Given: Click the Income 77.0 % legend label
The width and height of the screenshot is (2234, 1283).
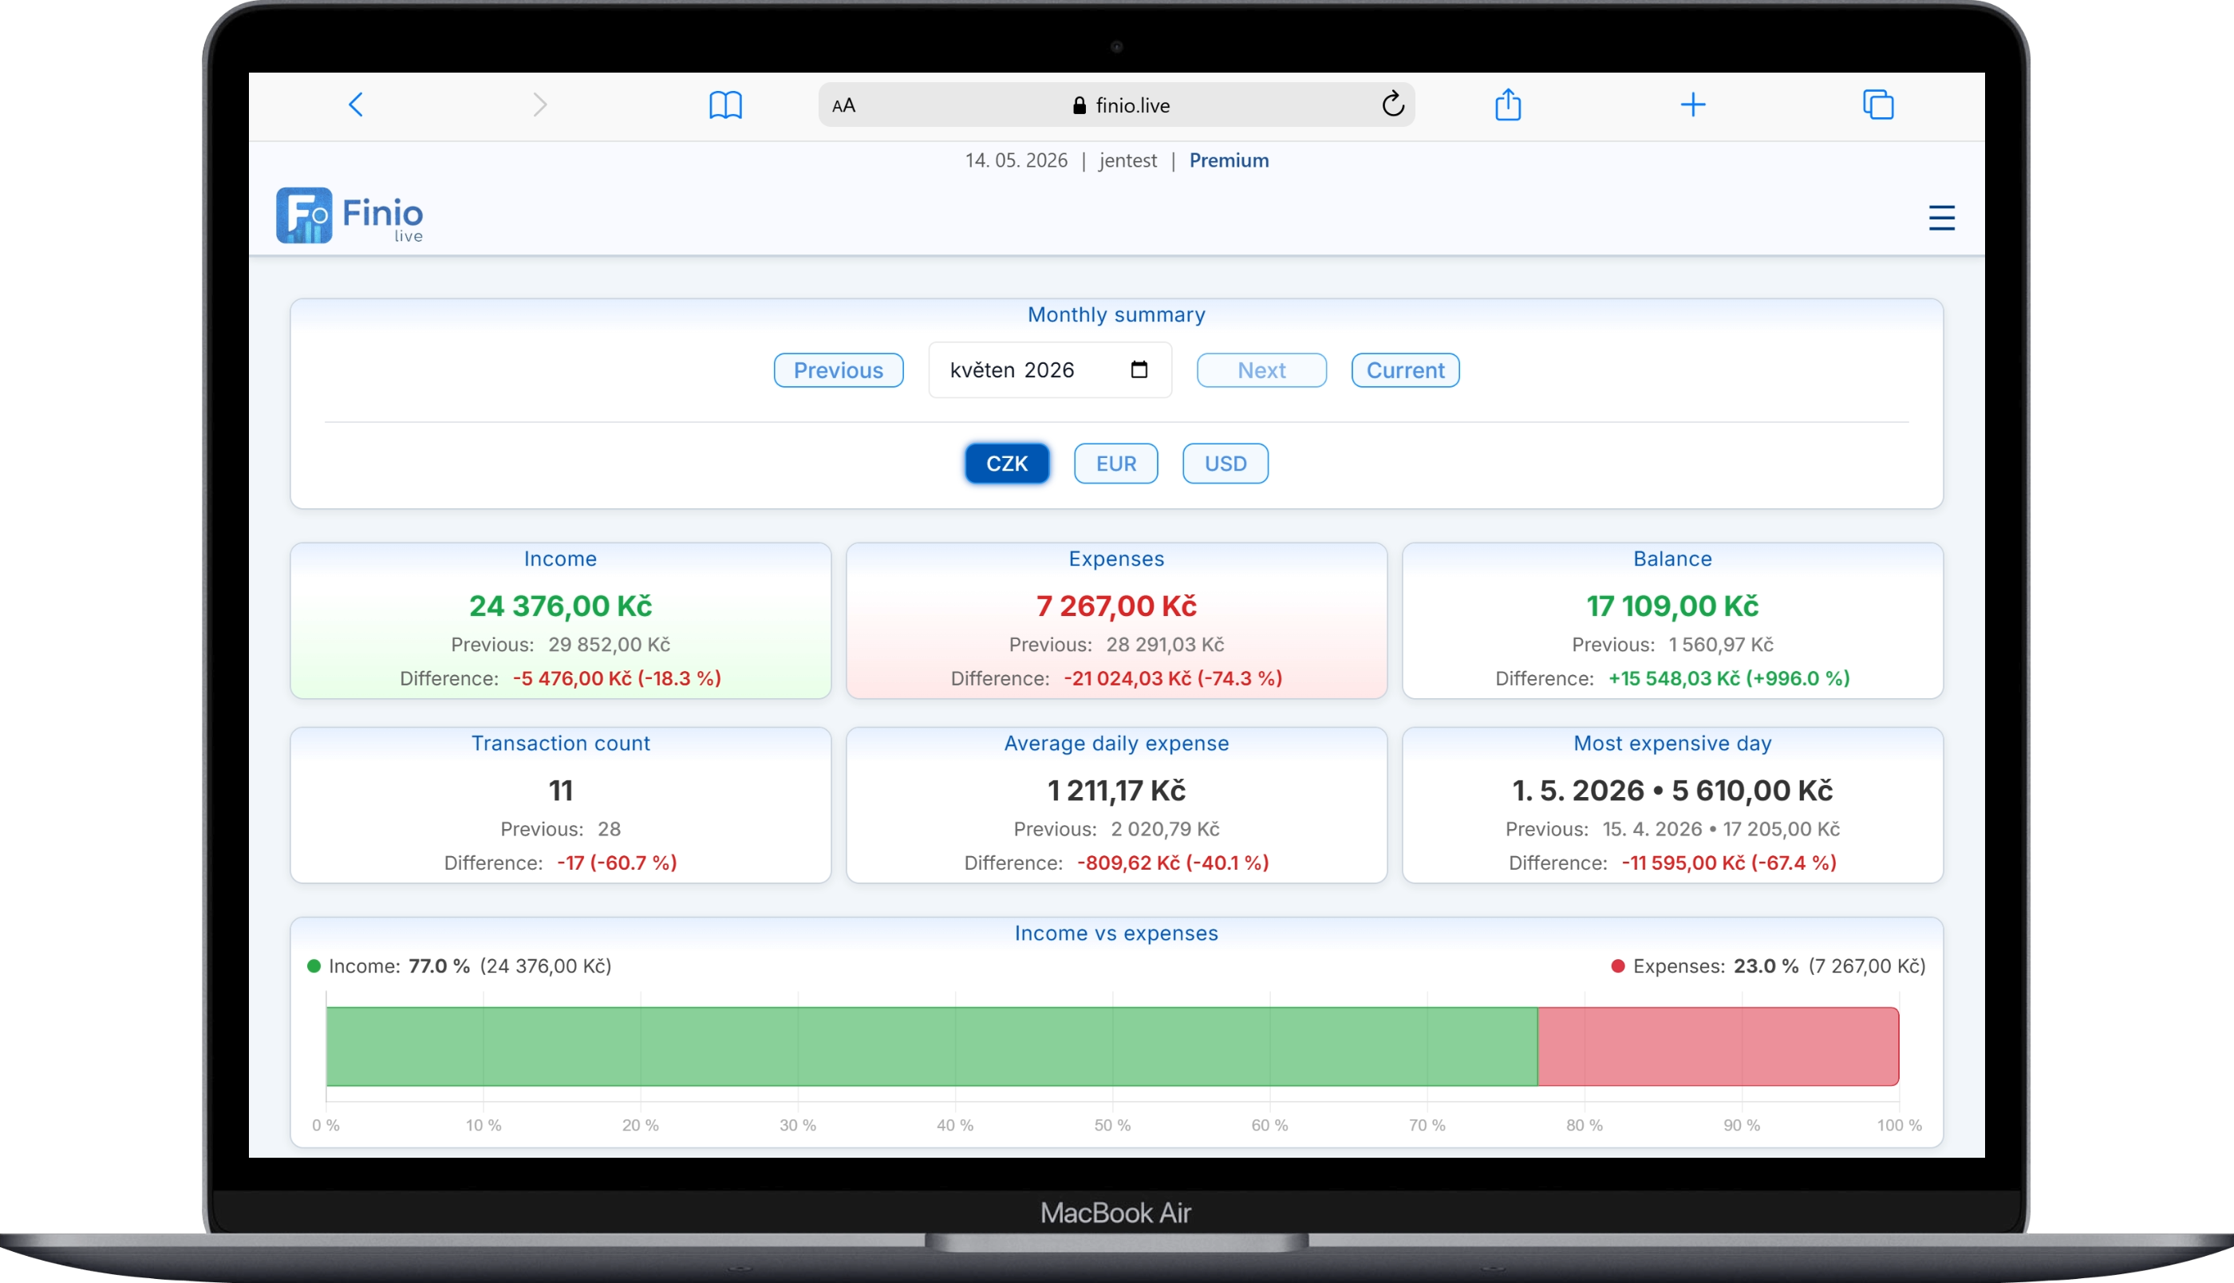Looking at the screenshot, I should (x=469, y=965).
